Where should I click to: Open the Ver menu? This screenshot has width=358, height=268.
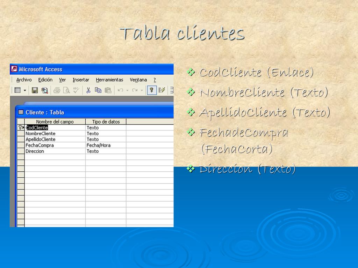coord(62,80)
